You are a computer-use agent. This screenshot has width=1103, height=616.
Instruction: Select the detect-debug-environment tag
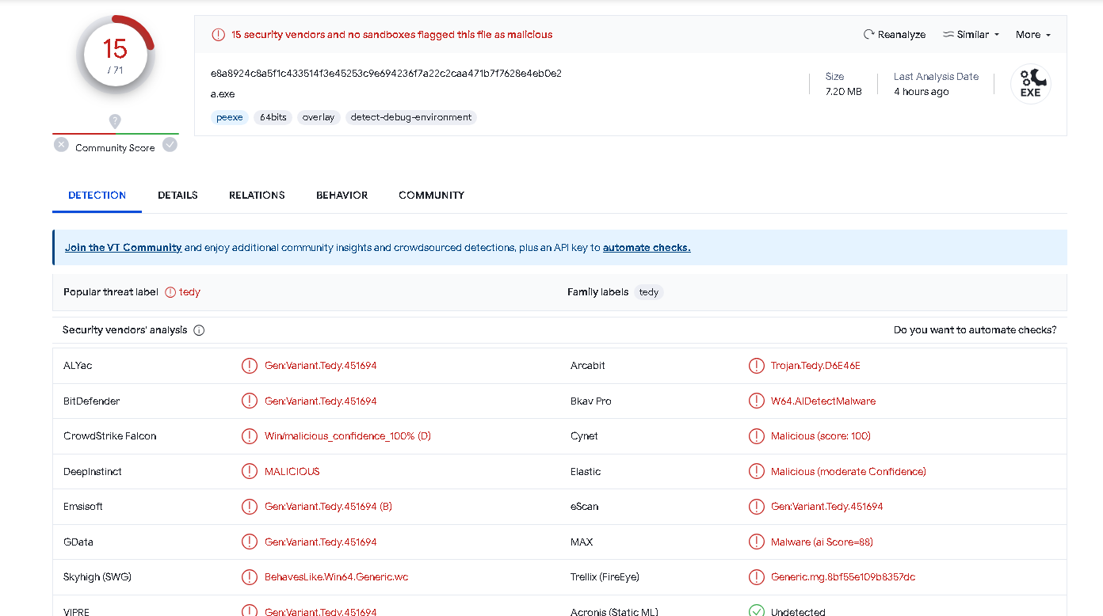point(411,117)
